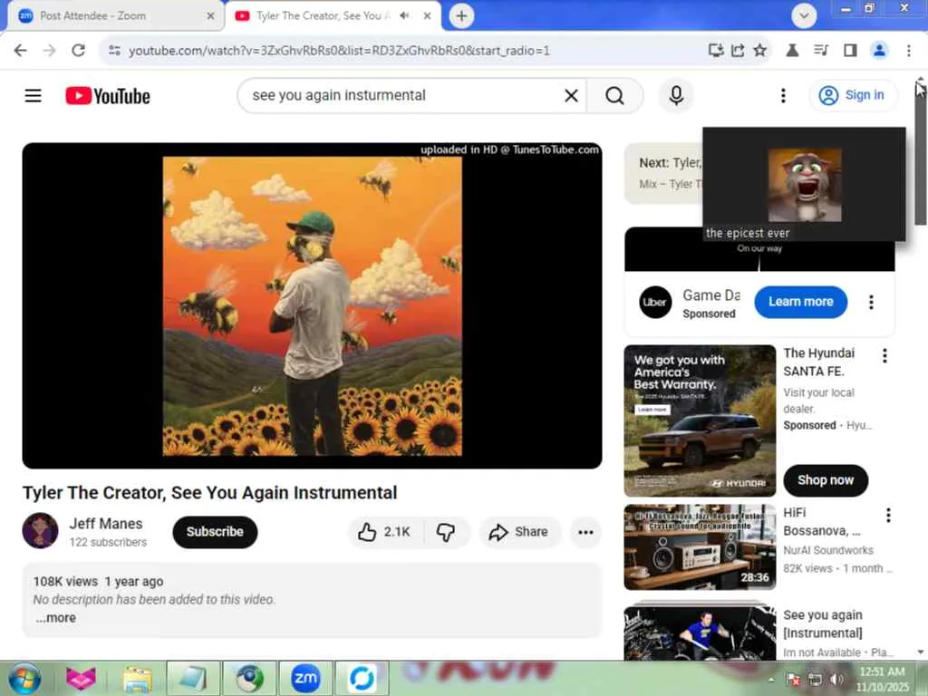Click the Uber Learn more button
This screenshot has width=928, height=696.
(801, 302)
